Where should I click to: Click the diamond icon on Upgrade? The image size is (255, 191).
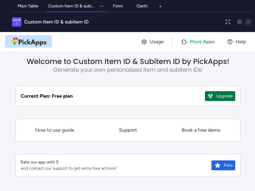pyautogui.click(x=210, y=96)
